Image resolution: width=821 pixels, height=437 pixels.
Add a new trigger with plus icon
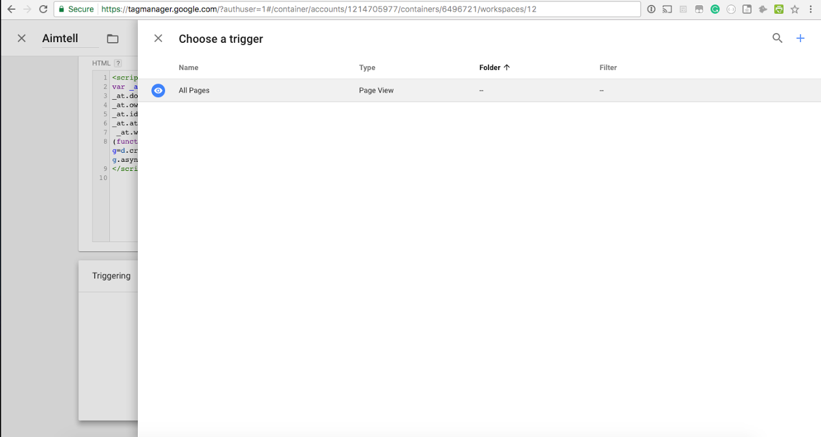(x=800, y=39)
